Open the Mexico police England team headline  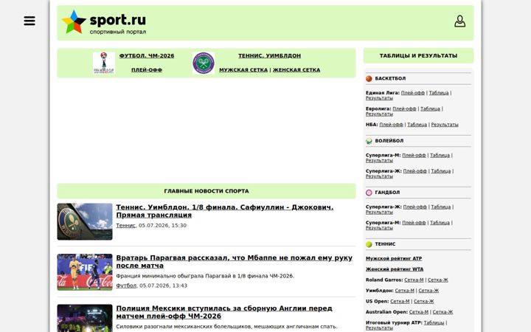[224, 312]
